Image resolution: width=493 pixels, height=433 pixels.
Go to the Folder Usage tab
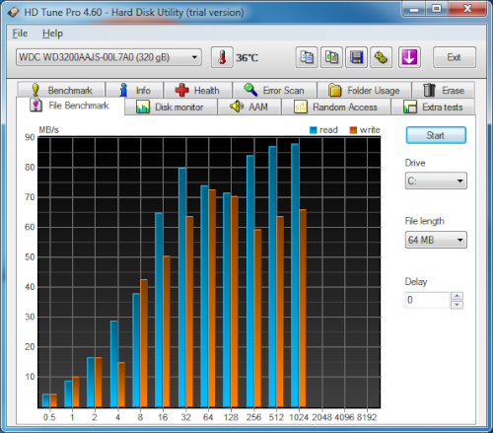[364, 90]
